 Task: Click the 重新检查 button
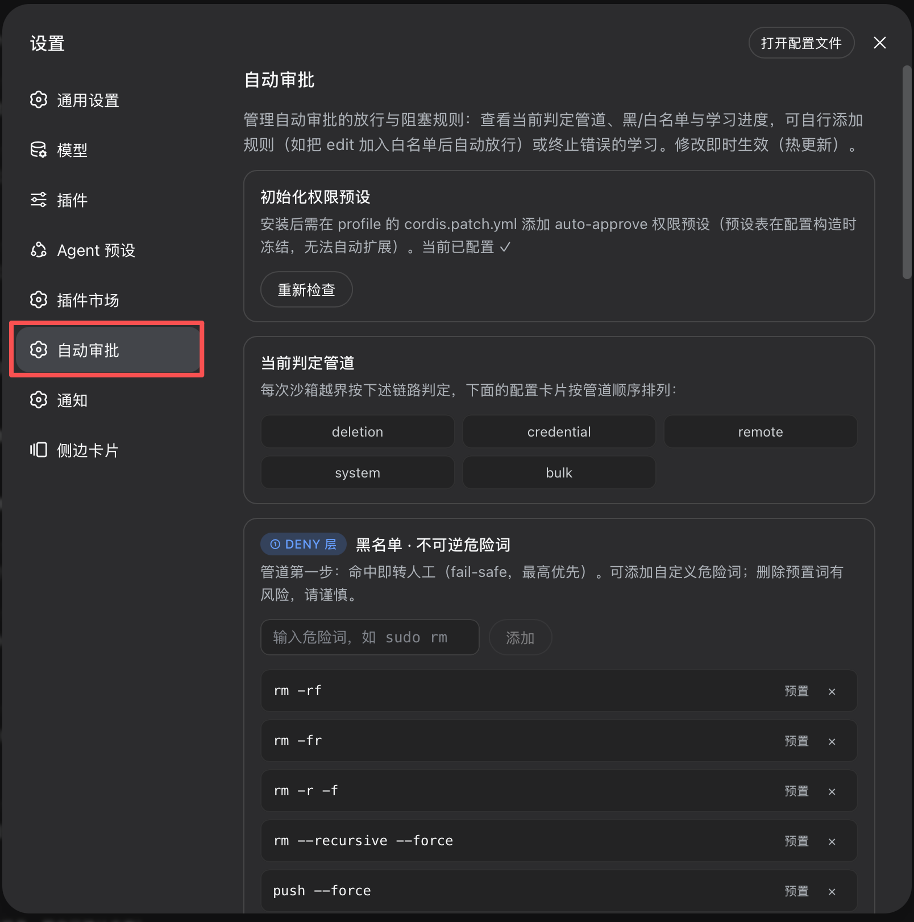coord(306,290)
